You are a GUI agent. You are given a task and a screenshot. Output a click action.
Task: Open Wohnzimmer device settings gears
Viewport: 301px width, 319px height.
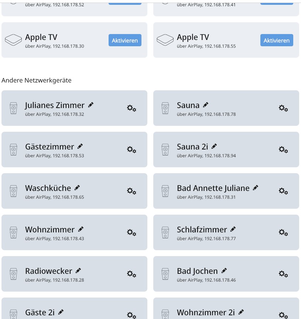[131, 232]
